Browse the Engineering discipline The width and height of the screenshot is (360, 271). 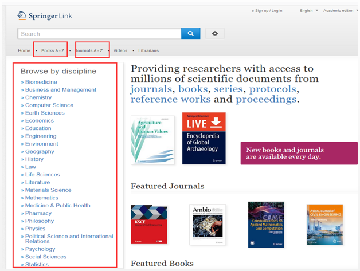tap(41, 136)
